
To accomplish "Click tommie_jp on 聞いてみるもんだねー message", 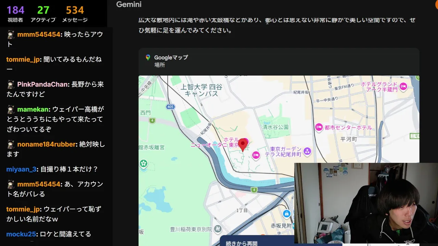I will click(23, 59).
